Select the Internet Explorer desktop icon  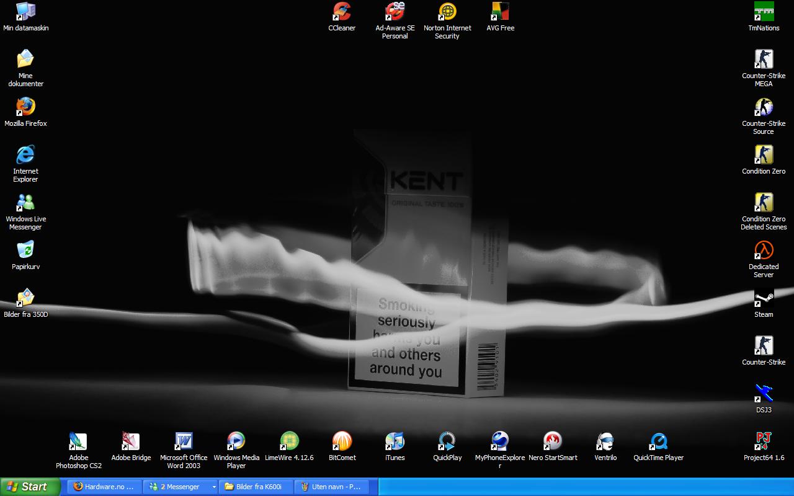[25, 154]
